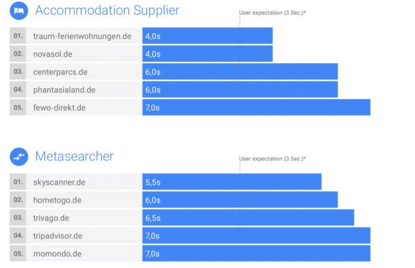Select the traum-ferienwohnungen.de row label
This screenshot has height=268, width=415.
(x=82, y=36)
